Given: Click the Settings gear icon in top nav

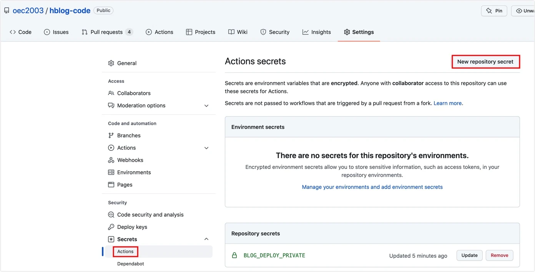Looking at the screenshot, I should click(347, 32).
